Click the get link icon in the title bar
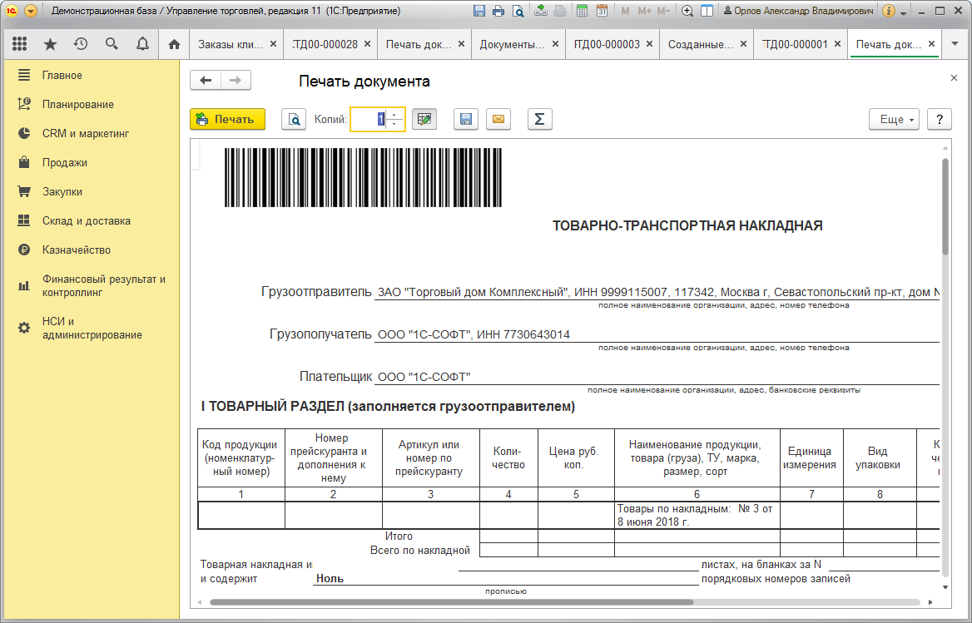 tap(541, 11)
